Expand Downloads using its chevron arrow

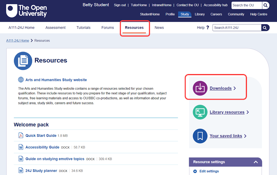(235, 88)
